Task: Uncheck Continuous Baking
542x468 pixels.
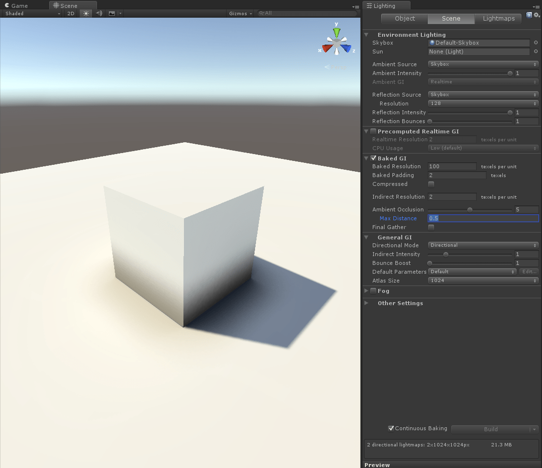Action: pyautogui.click(x=391, y=428)
